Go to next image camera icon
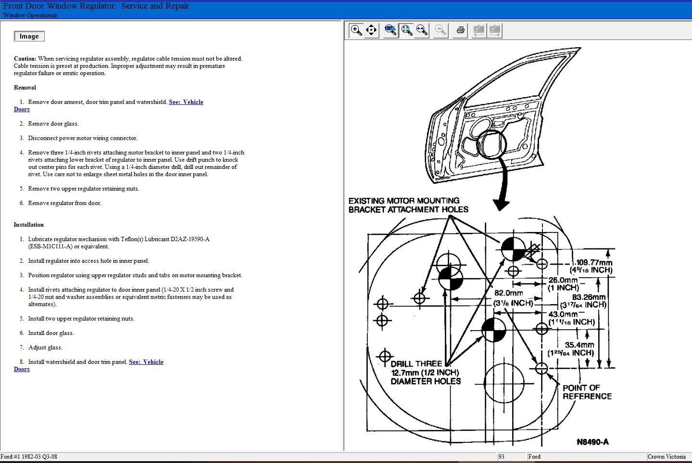Image resolution: width=692 pixels, height=463 pixels. pos(494,30)
